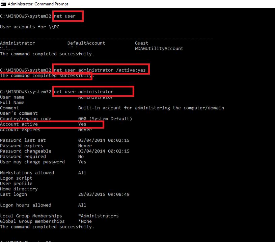Select the 'Never' value for Password expires
Image resolution: width=275 pixels, height=242 pixels.
click(85, 146)
